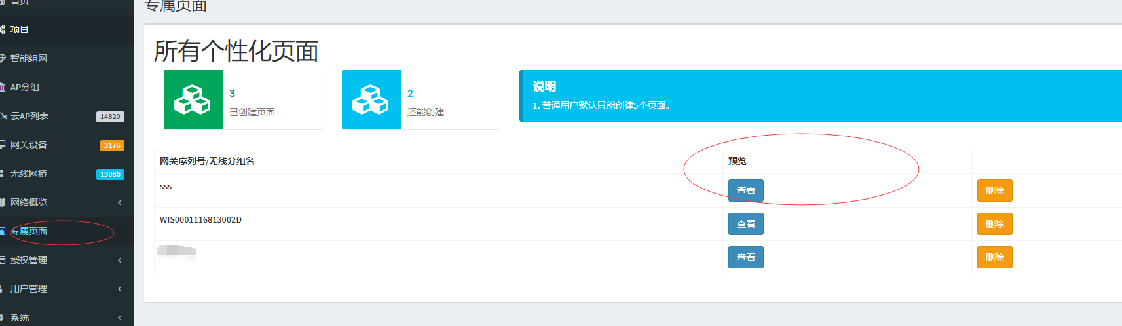Click the 14820 badge beside 云AP列表
Screen dimensions: 1122x326
[x=110, y=117]
